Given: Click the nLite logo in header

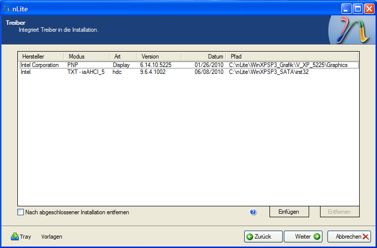Looking at the screenshot, I should 350,30.
